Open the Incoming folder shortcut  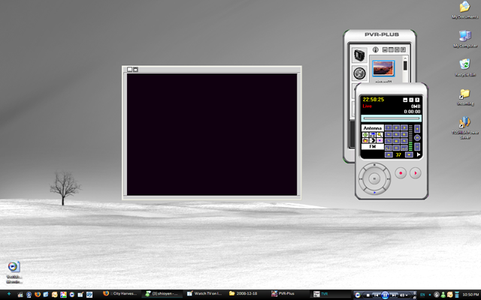click(465, 97)
